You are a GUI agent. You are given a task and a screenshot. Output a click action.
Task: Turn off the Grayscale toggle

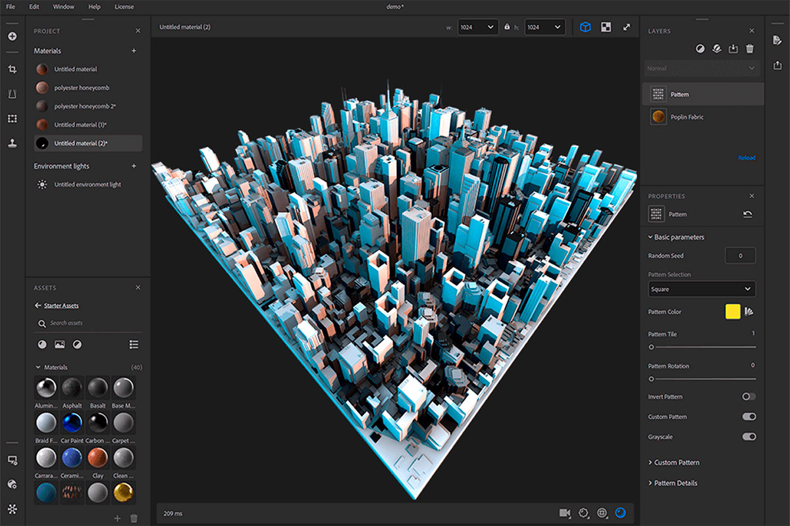(749, 437)
